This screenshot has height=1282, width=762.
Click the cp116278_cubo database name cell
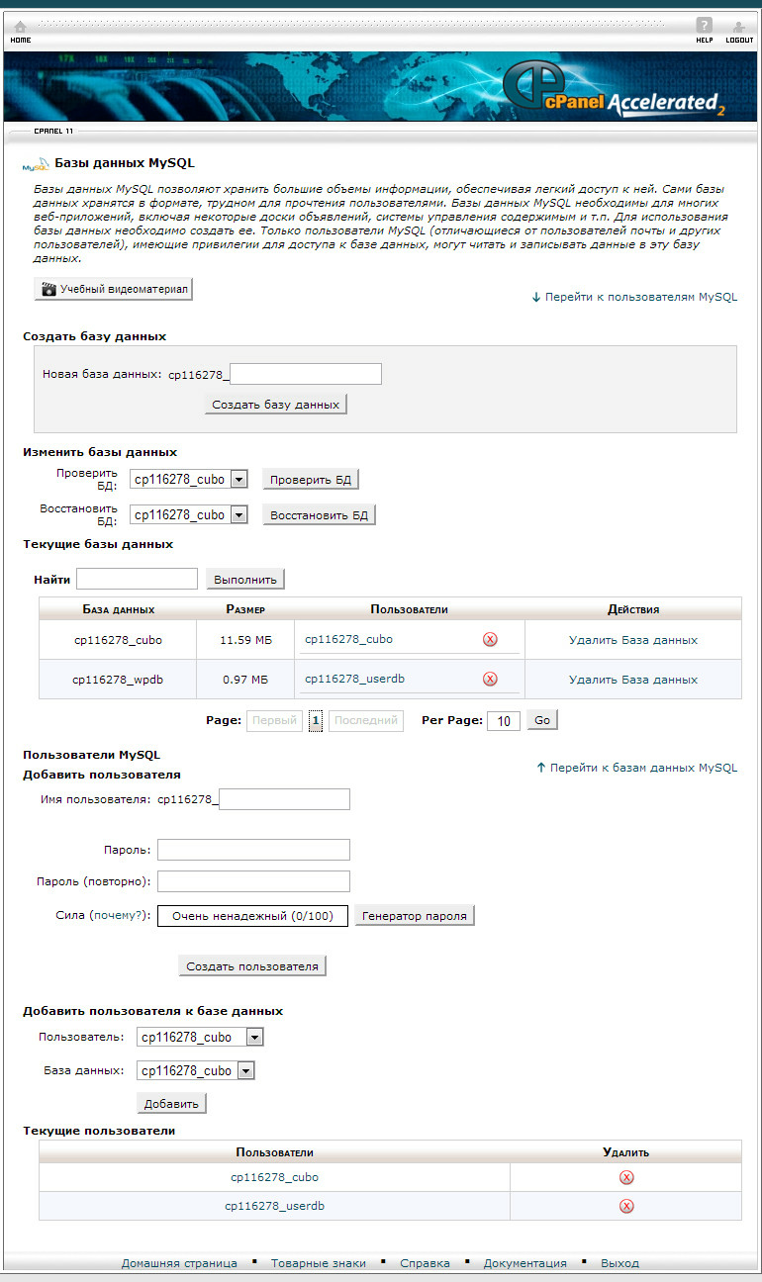[118, 640]
